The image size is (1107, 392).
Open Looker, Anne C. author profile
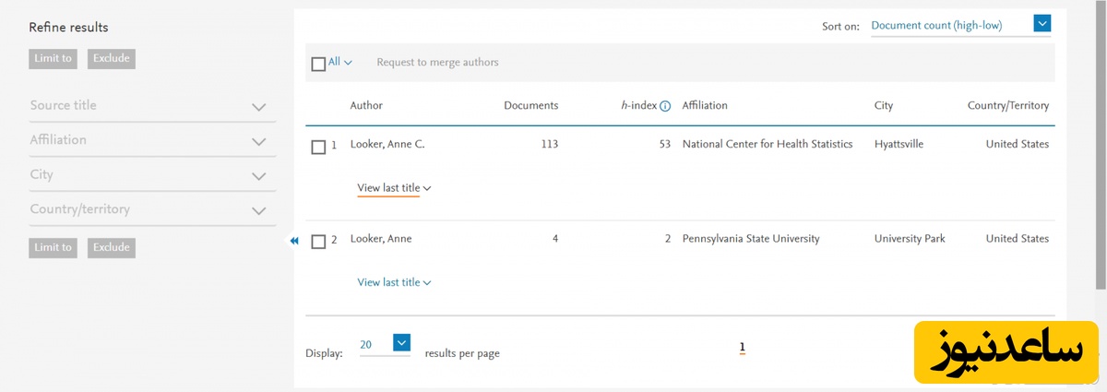pyautogui.click(x=387, y=144)
